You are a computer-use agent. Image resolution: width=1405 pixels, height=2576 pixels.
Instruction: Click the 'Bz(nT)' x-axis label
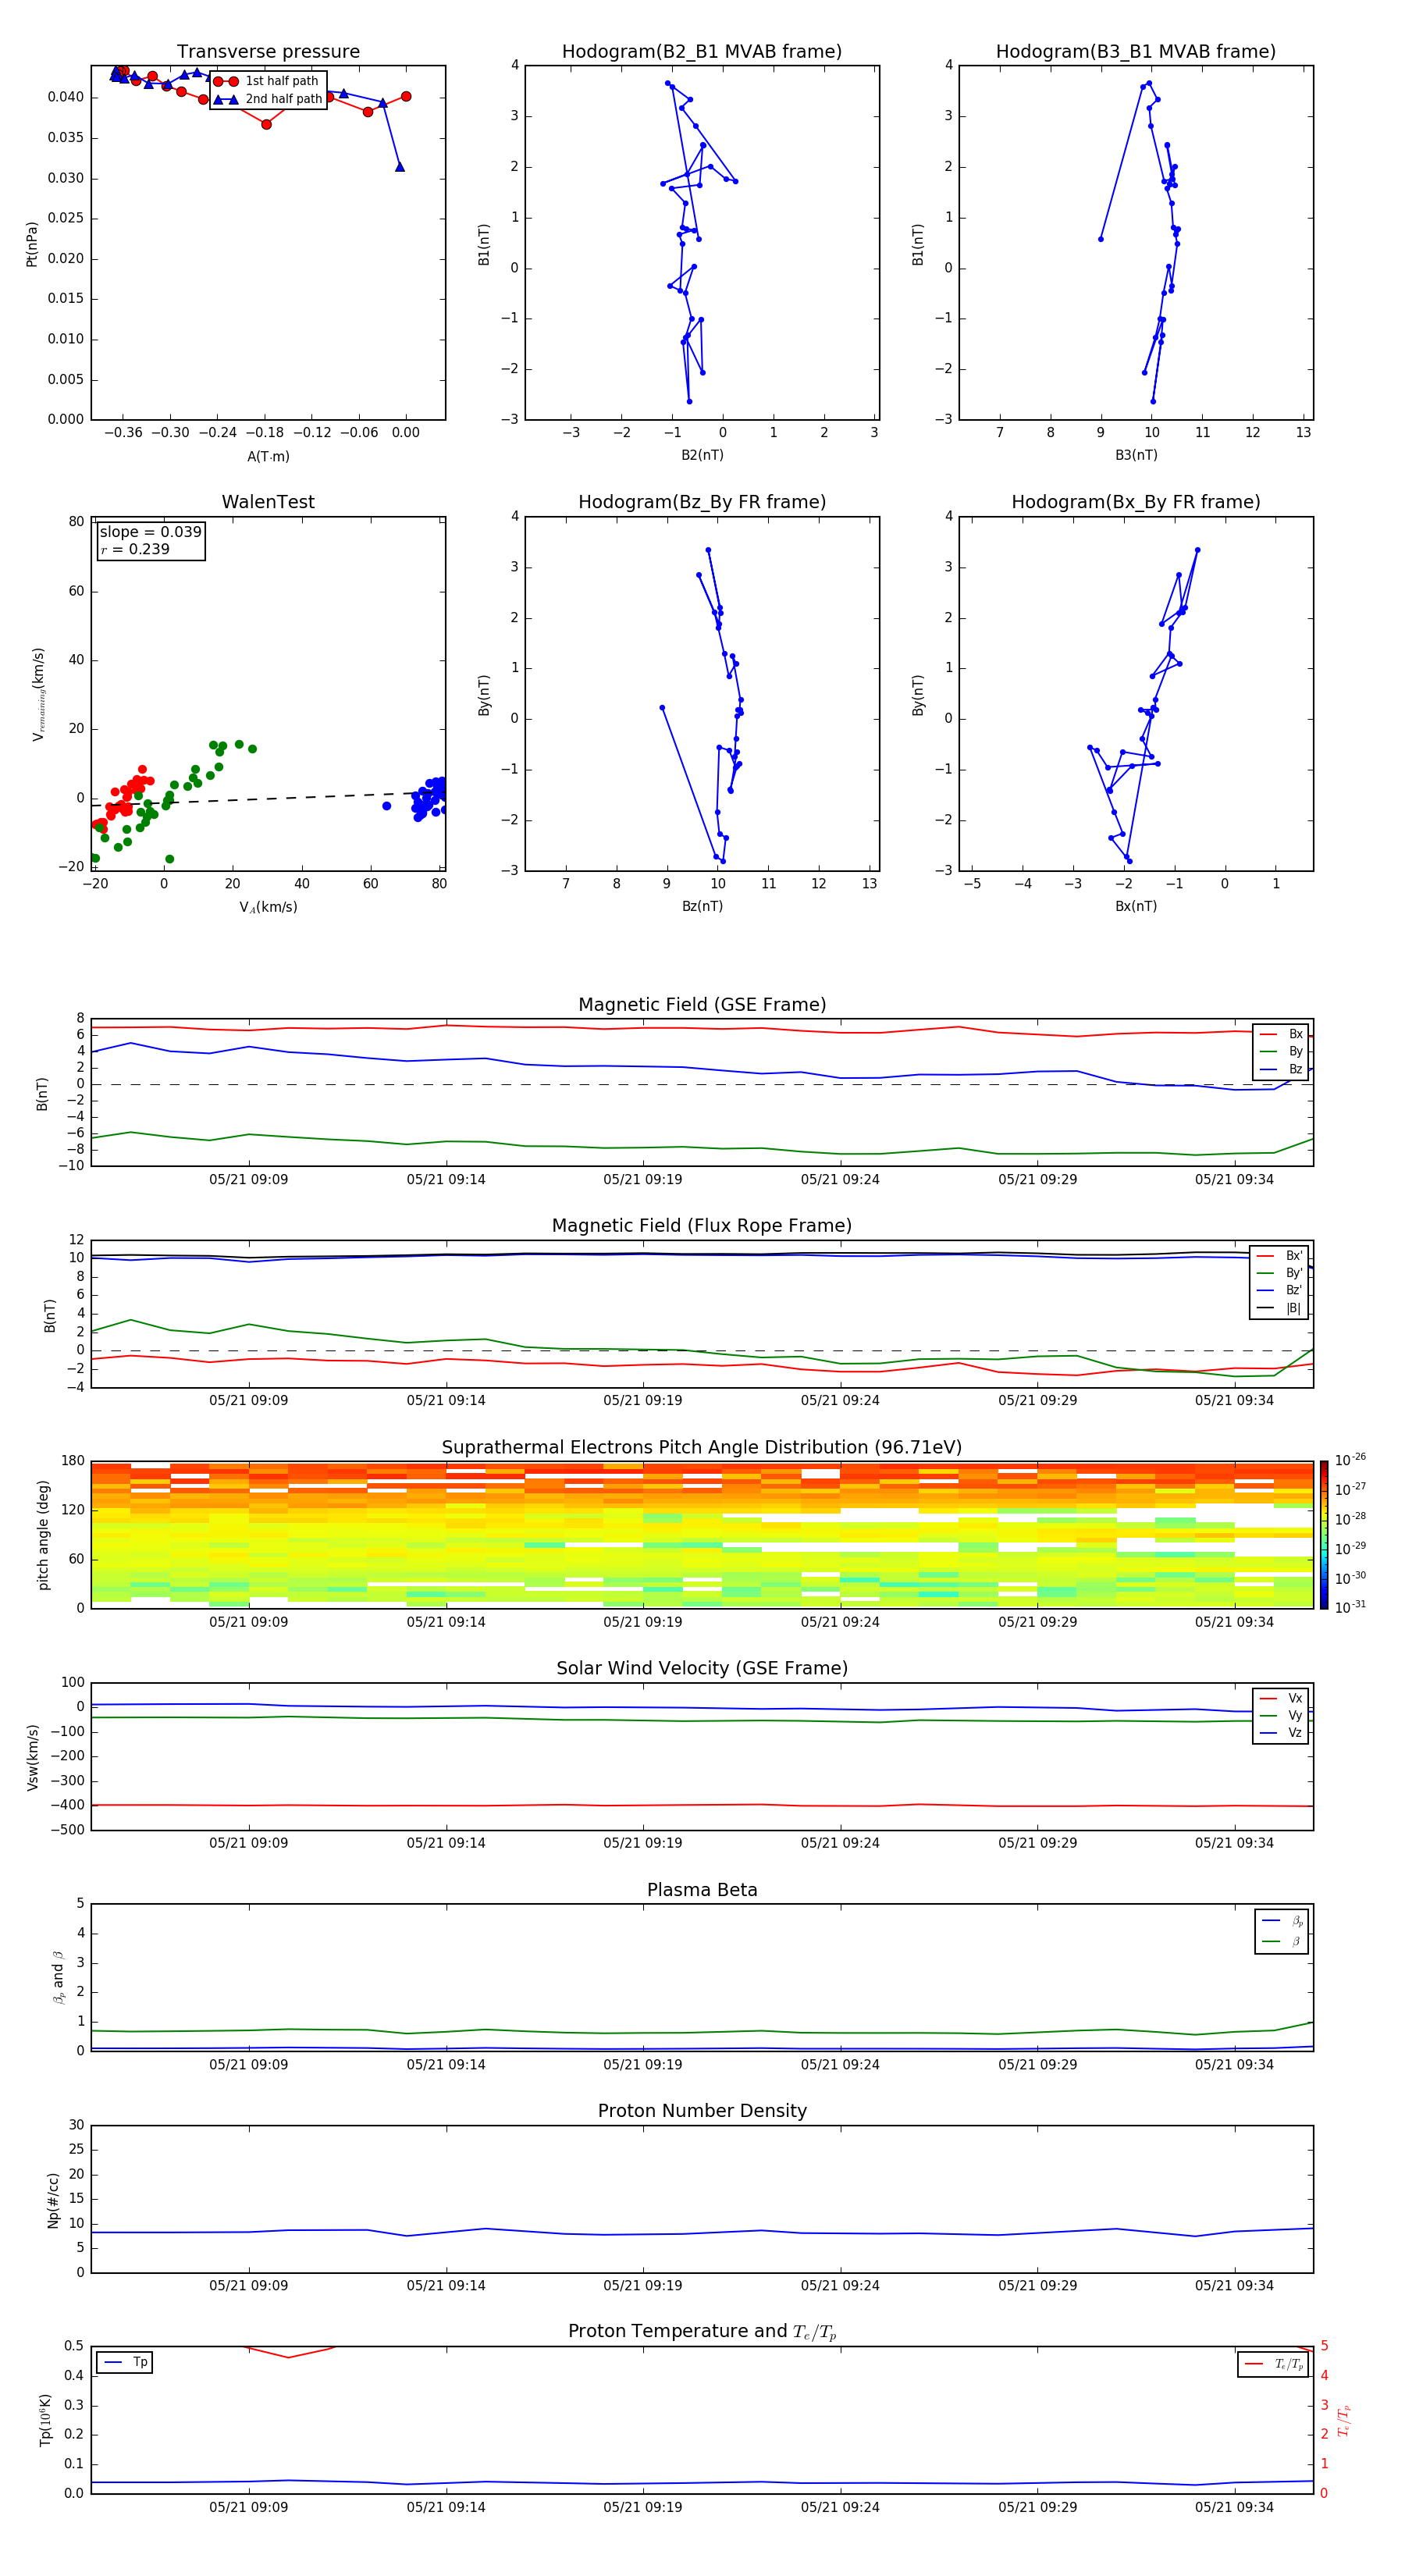click(x=702, y=906)
